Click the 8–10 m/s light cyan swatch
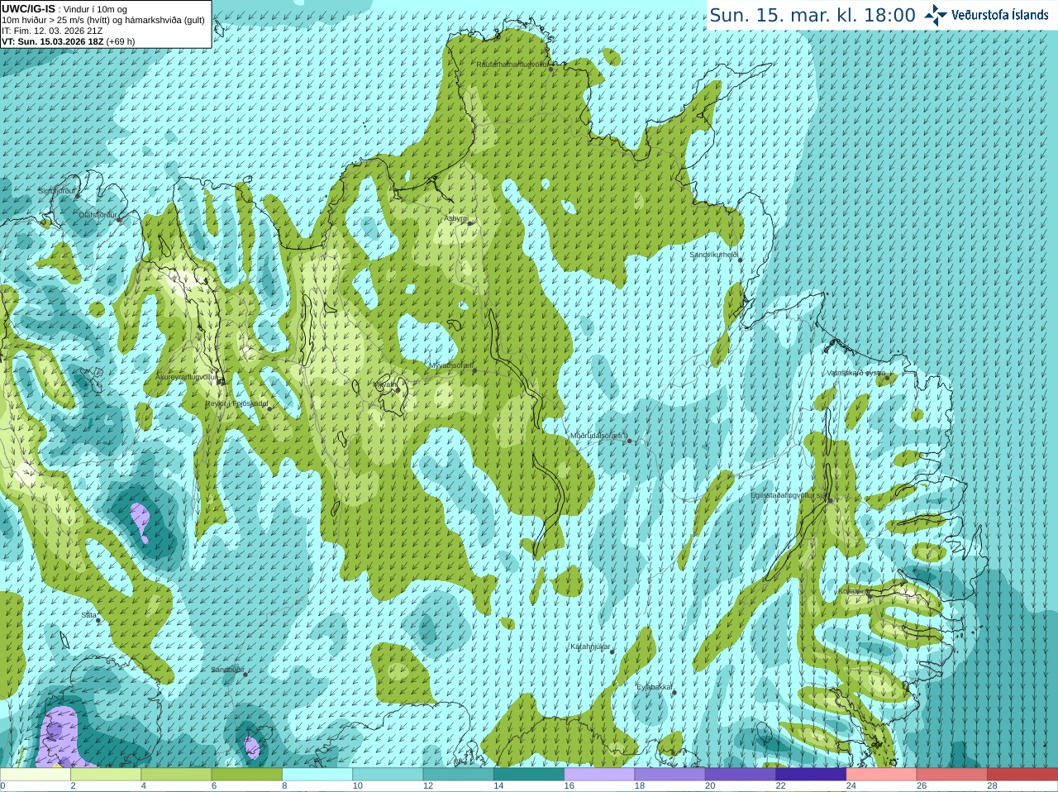This screenshot has width=1058, height=792. tap(317, 775)
